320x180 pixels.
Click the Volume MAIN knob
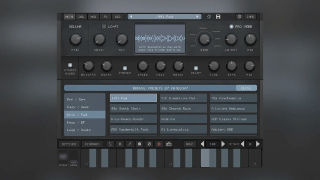point(75,39)
